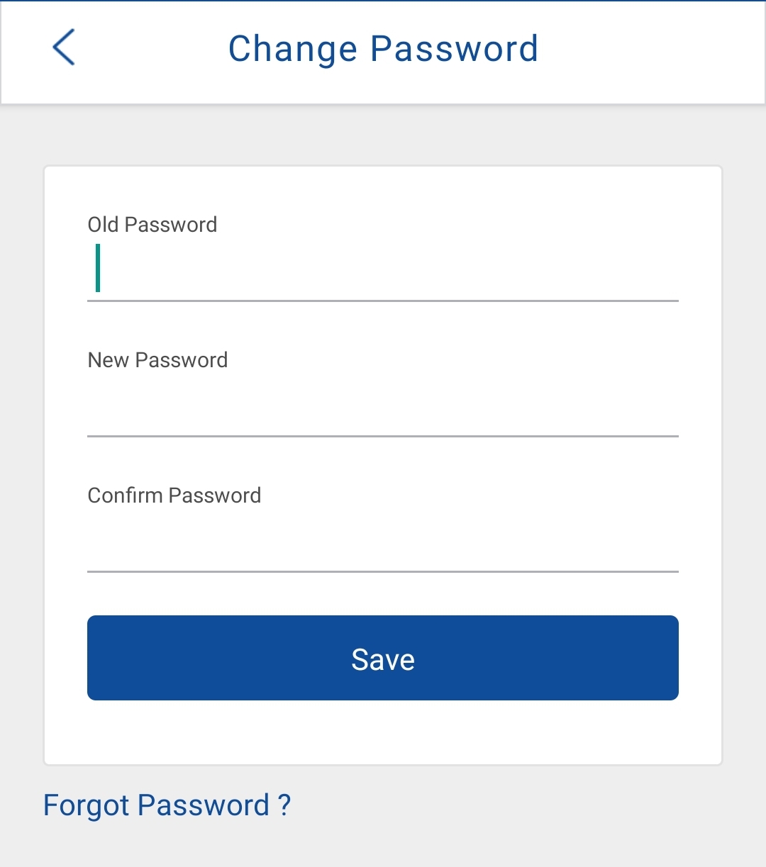This screenshot has height=867, width=766.
Task: Open the Forgot Password link
Action: tap(167, 805)
